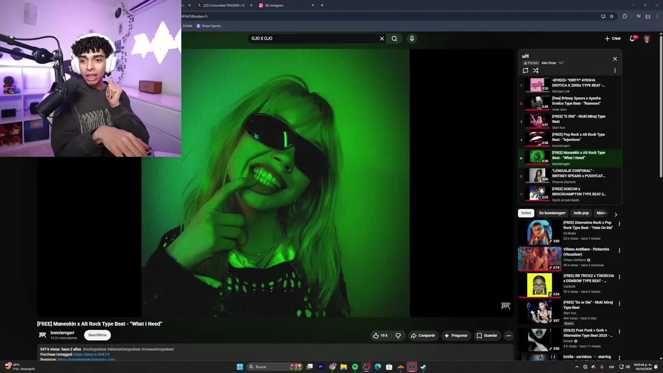Toggle playlist shuffle
Image resolution: width=663 pixels, height=373 pixels.
pos(536,70)
